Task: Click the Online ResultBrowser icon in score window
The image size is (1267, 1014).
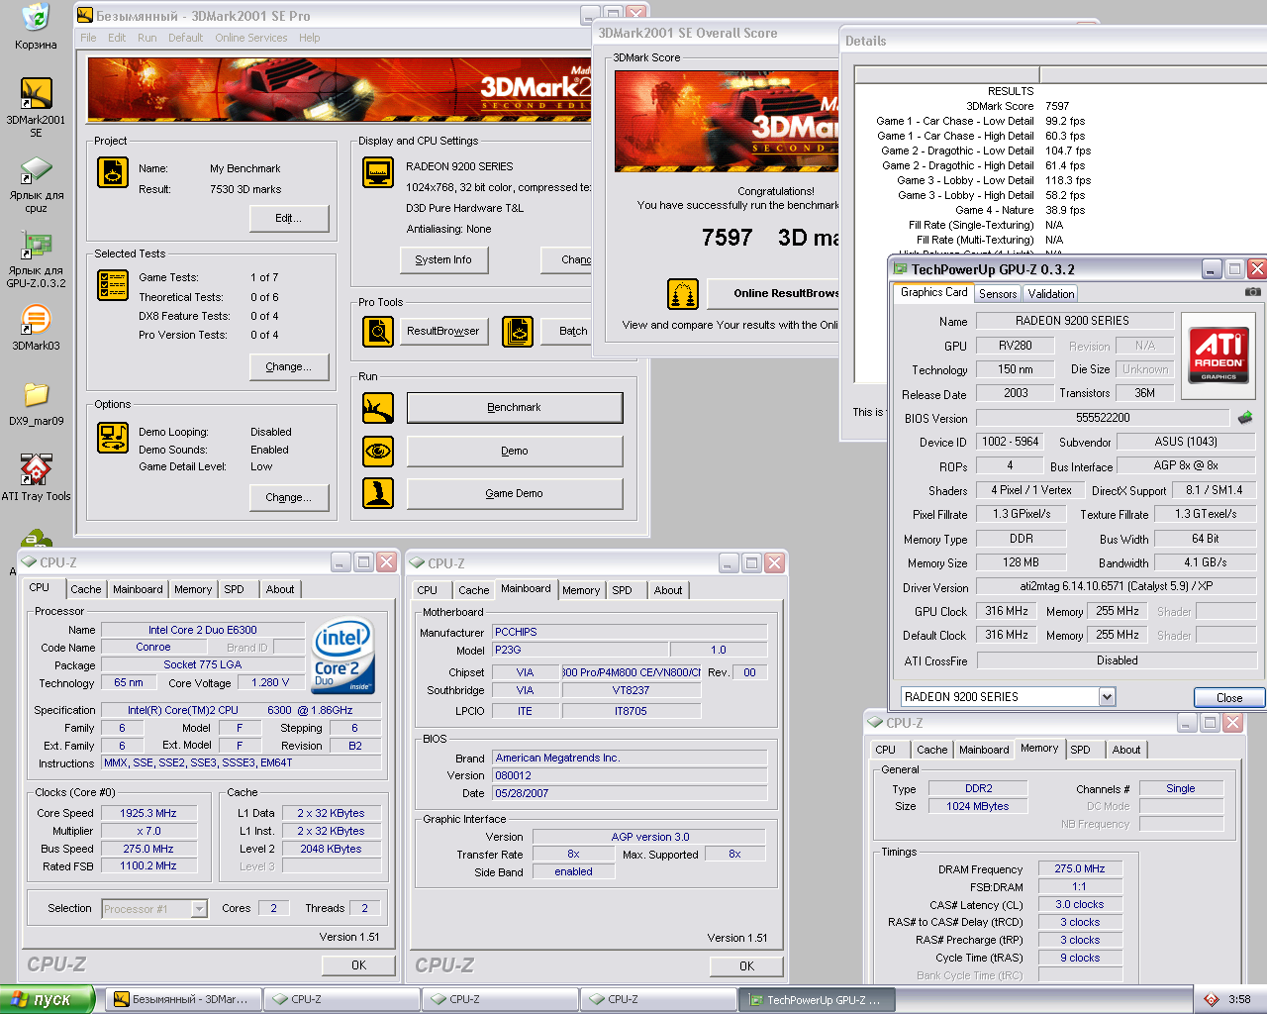Action: (683, 294)
